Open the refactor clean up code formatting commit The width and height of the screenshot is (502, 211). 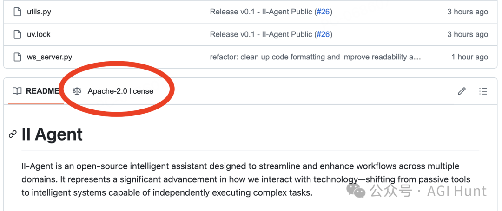tap(315, 57)
